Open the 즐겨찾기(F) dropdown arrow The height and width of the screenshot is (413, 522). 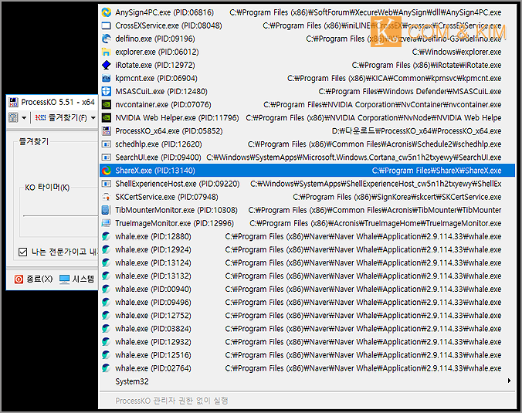pos(93,117)
